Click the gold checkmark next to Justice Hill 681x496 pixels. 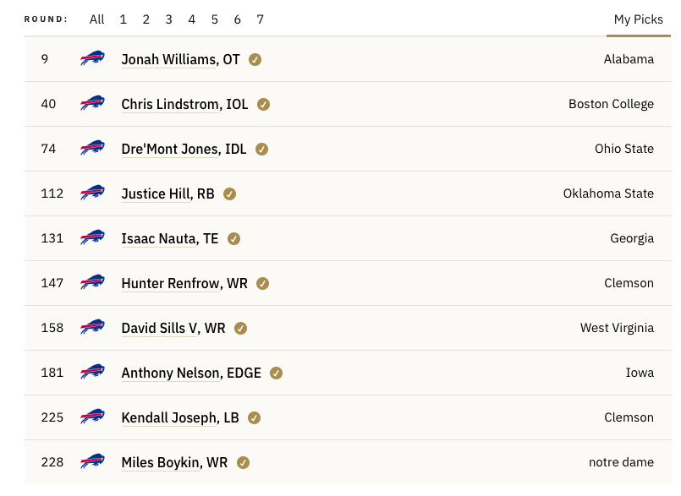[230, 194]
